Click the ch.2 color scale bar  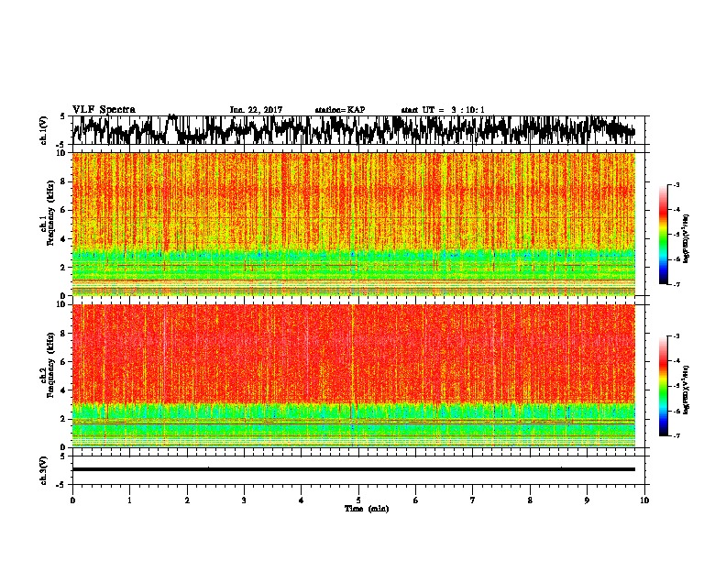(664, 386)
